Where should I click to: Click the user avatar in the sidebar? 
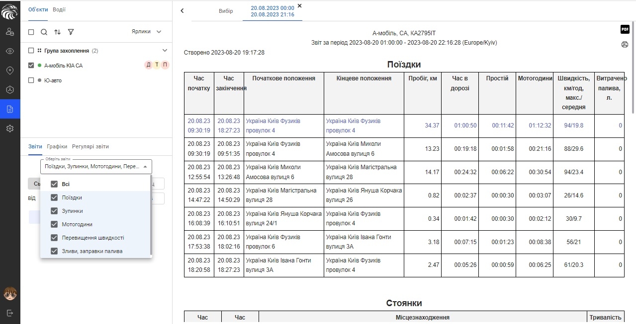click(10, 294)
